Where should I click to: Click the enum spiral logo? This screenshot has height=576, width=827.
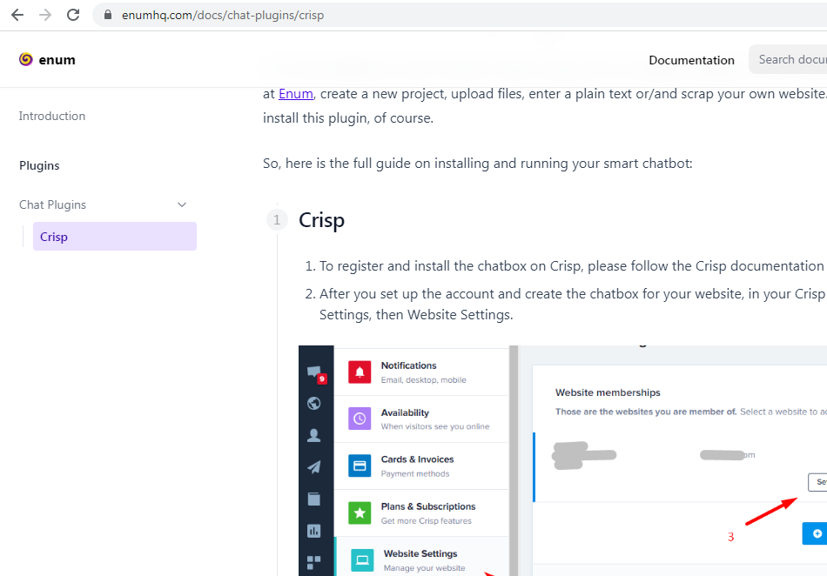26,59
